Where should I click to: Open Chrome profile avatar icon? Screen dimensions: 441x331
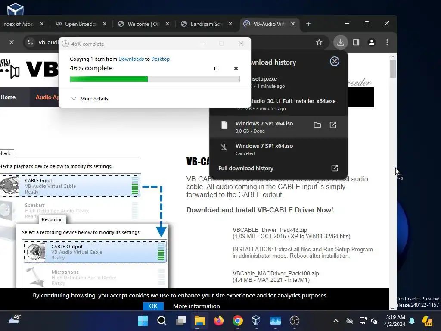click(372, 42)
